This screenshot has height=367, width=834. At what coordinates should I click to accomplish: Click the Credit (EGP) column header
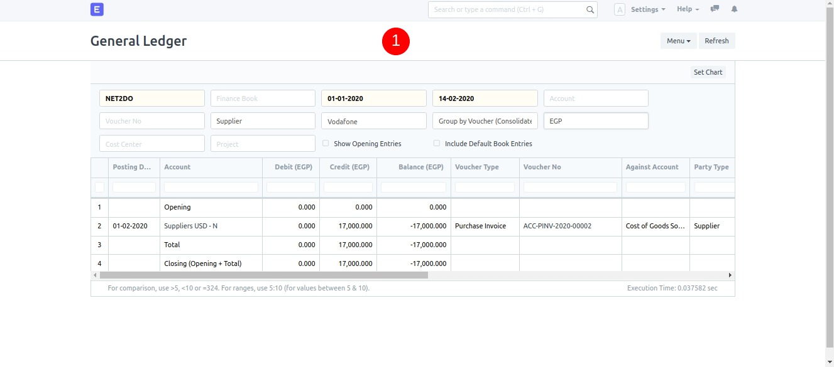pyautogui.click(x=348, y=168)
